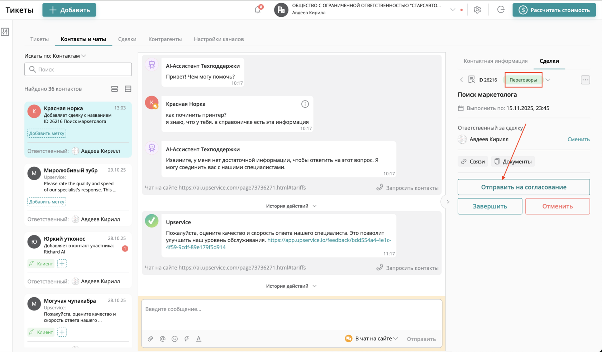Select the quick replies lightning icon
Viewport: 602px width, 352px height.
tap(186, 339)
